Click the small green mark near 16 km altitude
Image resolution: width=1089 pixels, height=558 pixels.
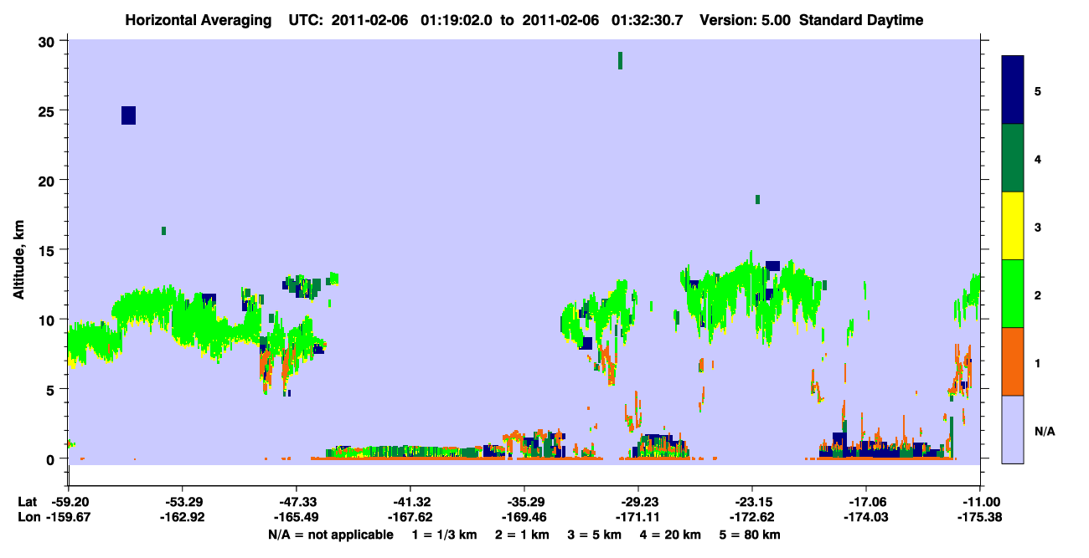click(x=163, y=231)
